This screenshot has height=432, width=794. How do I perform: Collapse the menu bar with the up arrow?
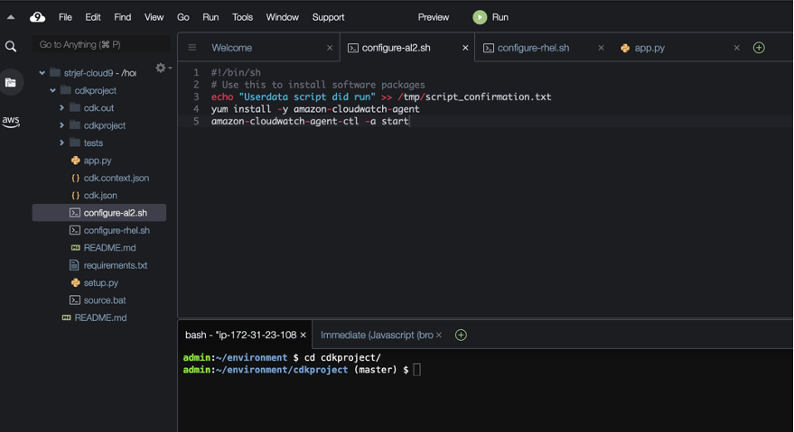[11, 17]
